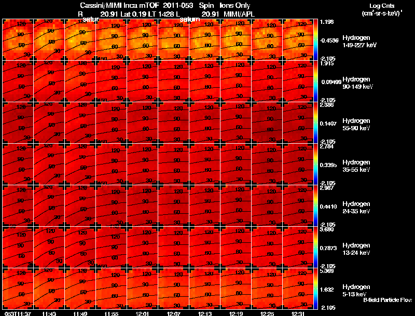Click the 3.680 colorbar maximum value
415x316 pixels.
[x=327, y=229]
